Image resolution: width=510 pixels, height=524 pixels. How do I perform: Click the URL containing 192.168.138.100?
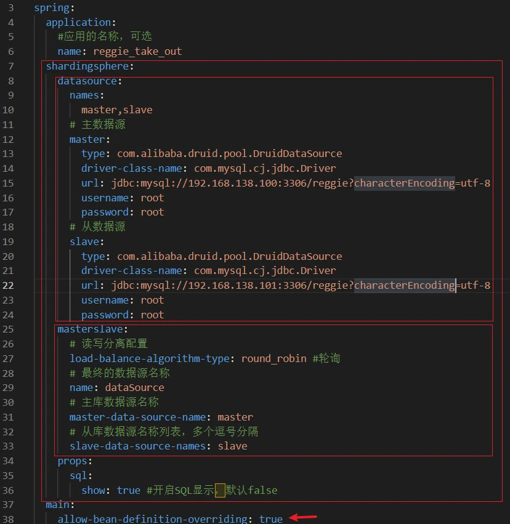tap(301, 183)
